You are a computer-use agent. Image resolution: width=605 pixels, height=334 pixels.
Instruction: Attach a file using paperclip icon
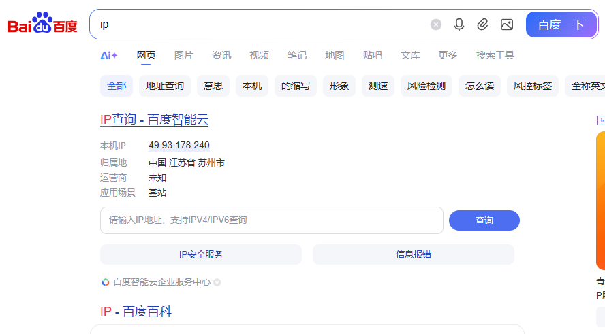pos(482,24)
